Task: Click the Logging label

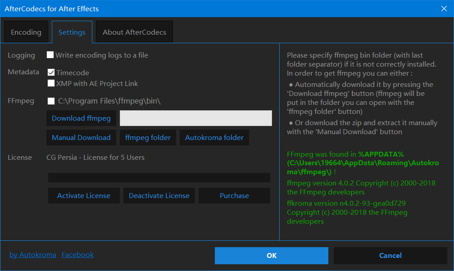Action: [x=21, y=55]
